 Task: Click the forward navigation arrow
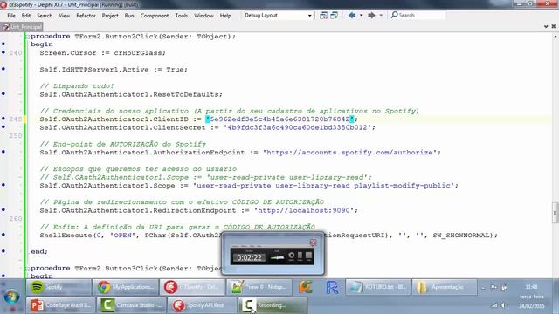click(371, 16)
